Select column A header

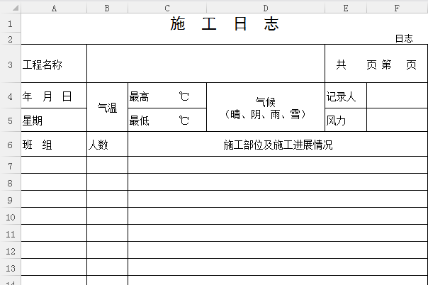(x=54, y=7)
